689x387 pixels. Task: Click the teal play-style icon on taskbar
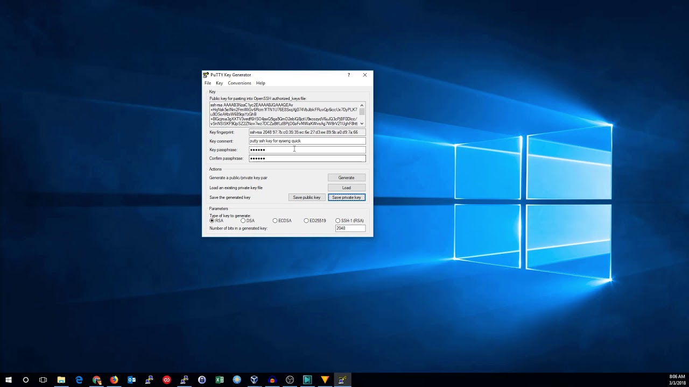coord(307,380)
